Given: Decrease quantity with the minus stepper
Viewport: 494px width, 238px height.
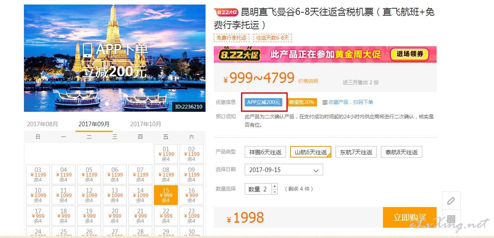Looking at the screenshot, I should pos(275,192).
